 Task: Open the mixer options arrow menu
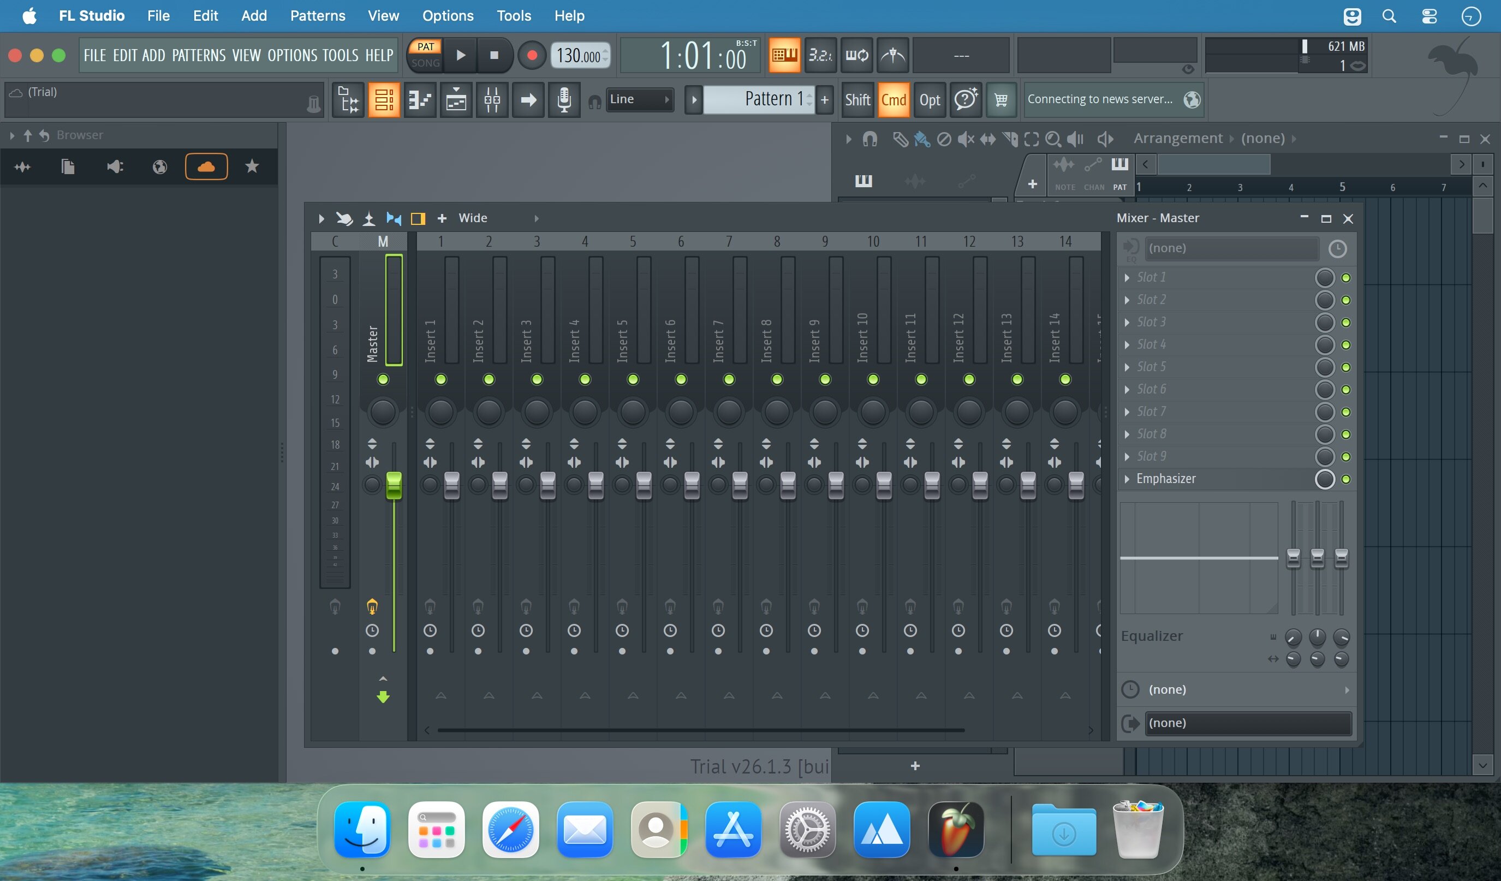point(321,218)
